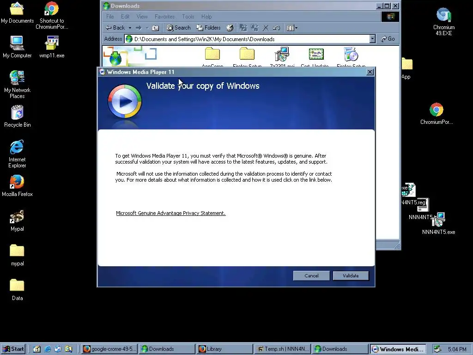Image resolution: width=473 pixels, height=355 pixels.
Task: Open Microsoft Genuine Advantage Privacy Statement link
Action: tap(171, 213)
